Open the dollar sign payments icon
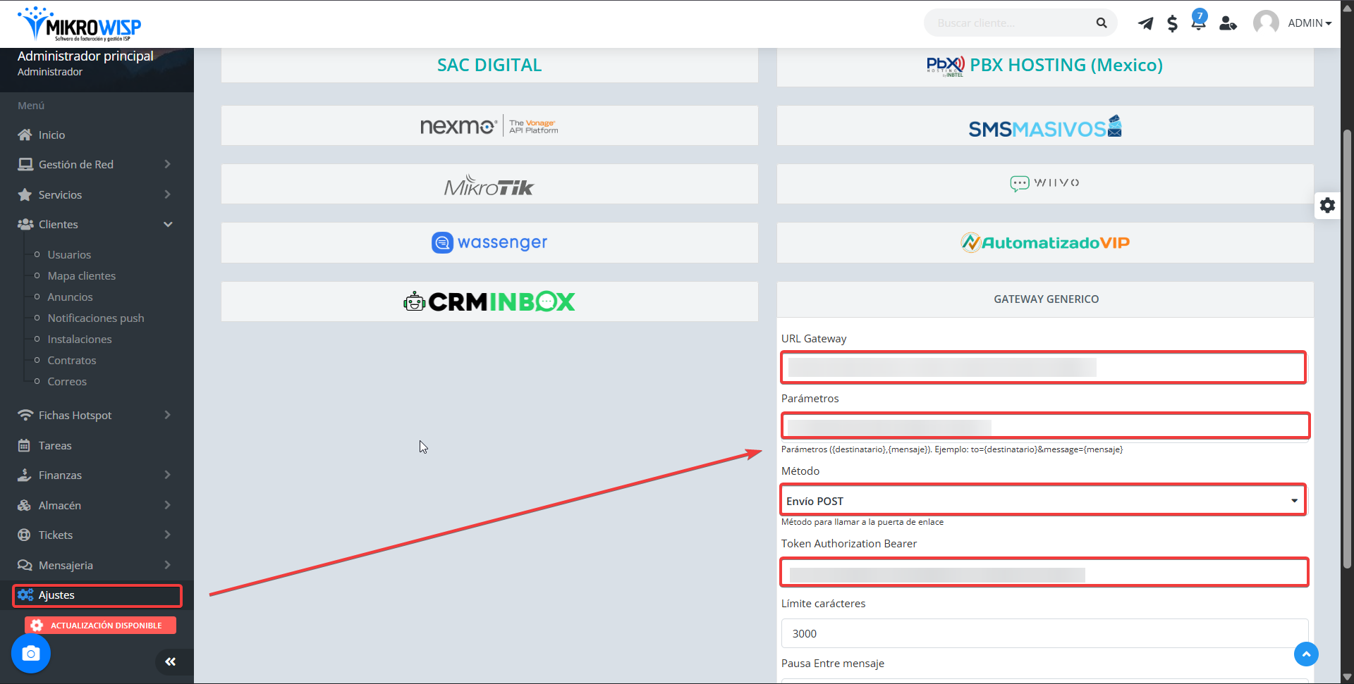Screen dimensions: 1354x684 click(1172, 23)
